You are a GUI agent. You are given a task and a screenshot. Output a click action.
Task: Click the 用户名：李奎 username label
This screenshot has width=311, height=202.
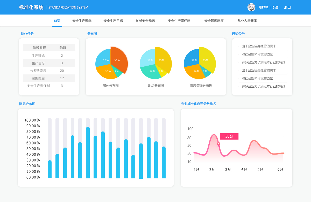pos(268,7)
